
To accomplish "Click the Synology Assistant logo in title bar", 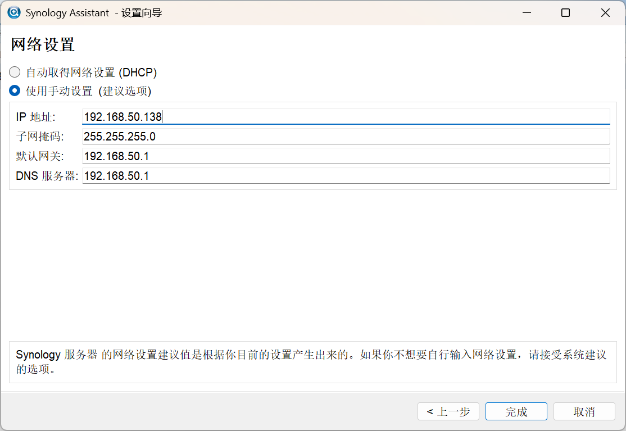I will 14,12.
